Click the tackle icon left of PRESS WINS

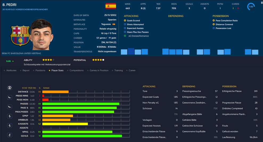tap(10, 97)
